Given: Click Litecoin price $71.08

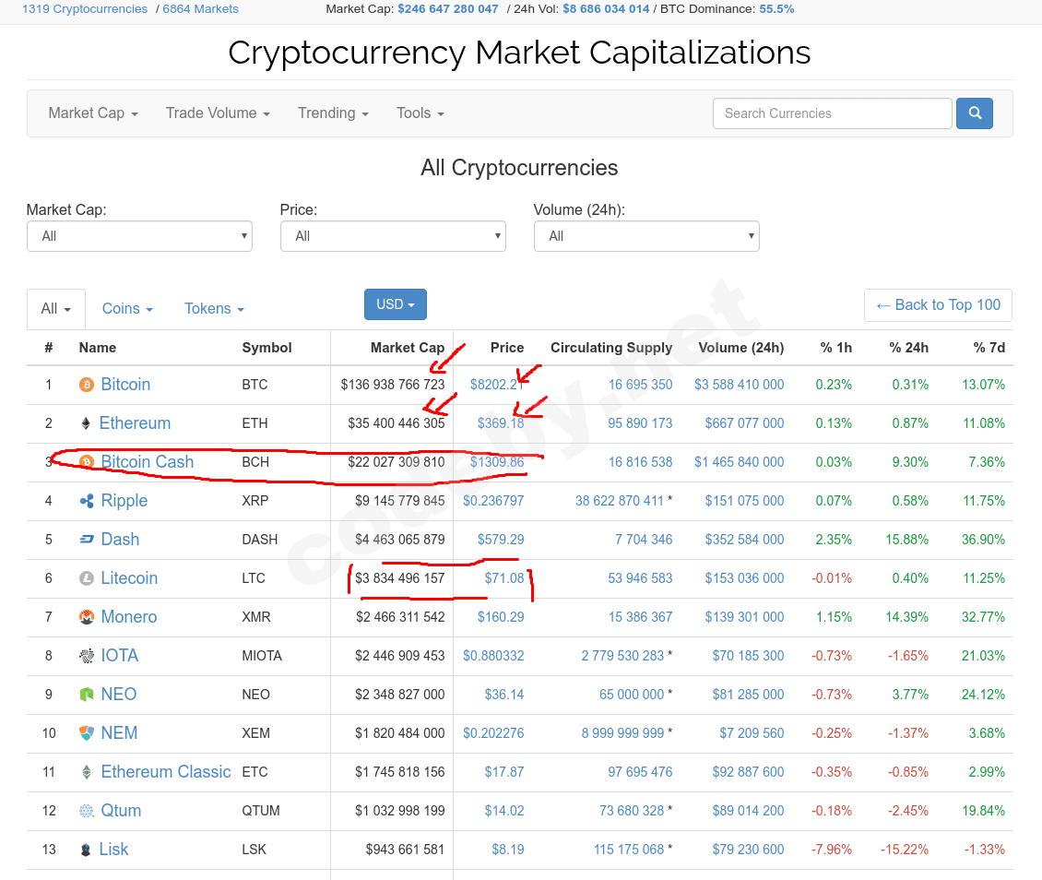Looking at the screenshot, I should tap(504, 578).
